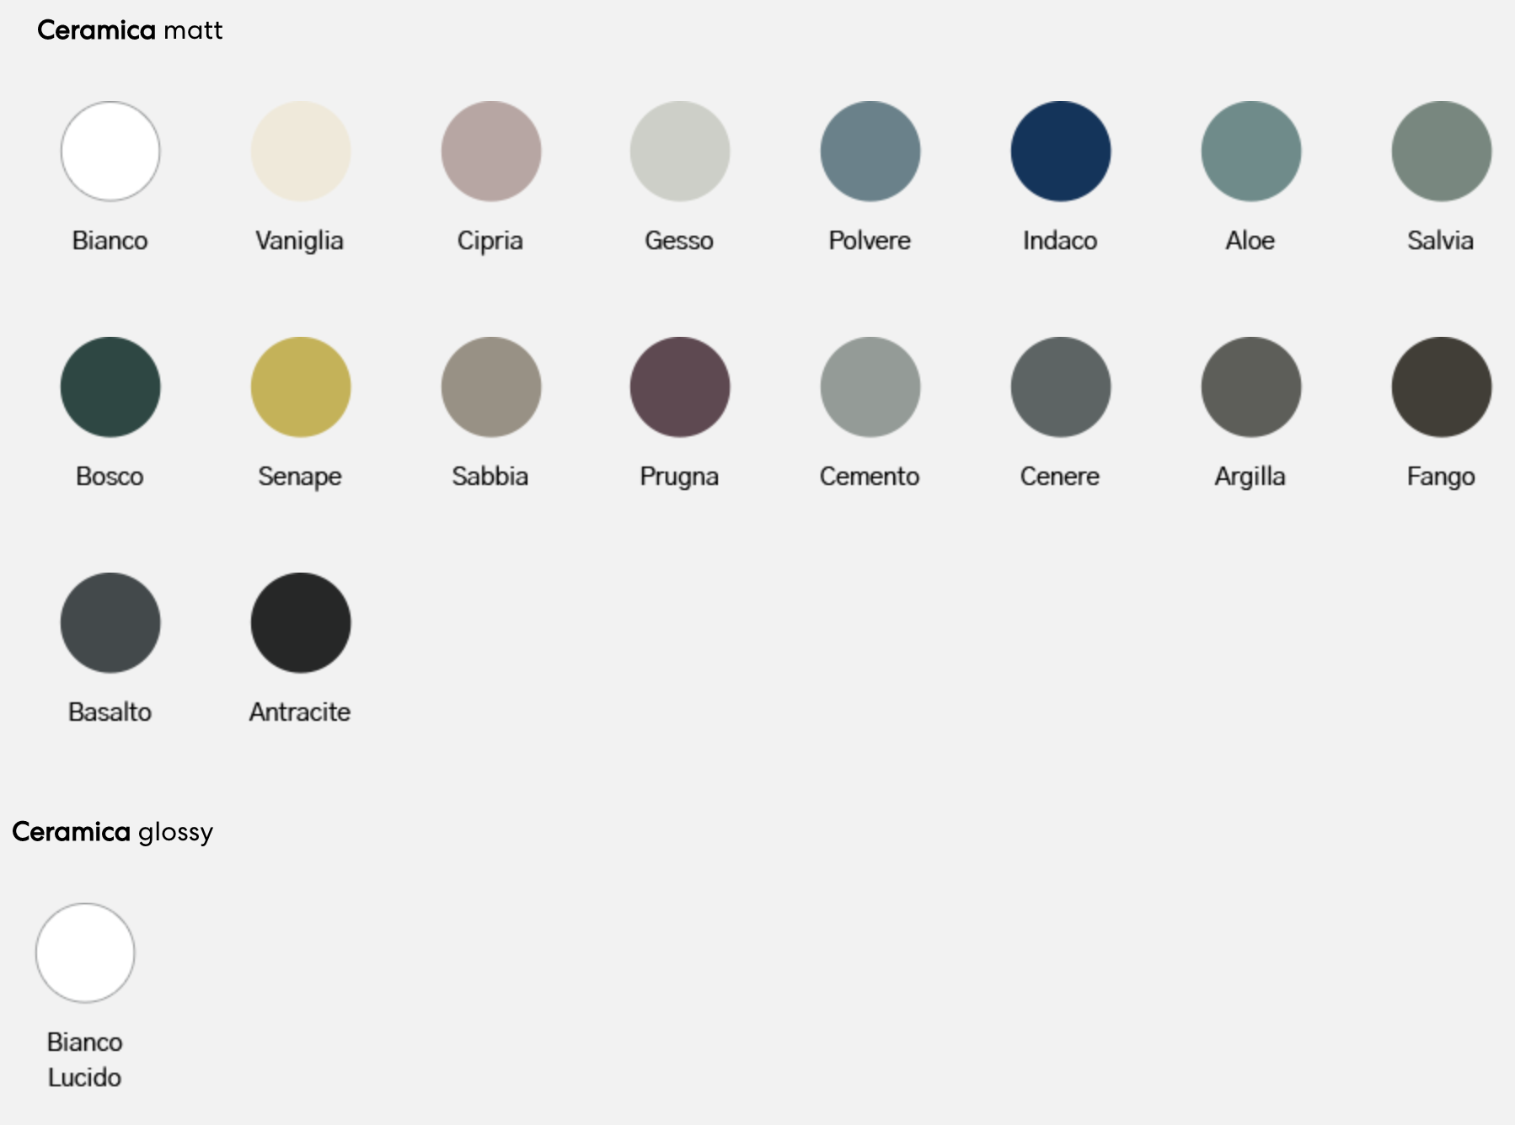Click the Indaco text label
Viewport: 1515px width, 1125px height.
pyautogui.click(x=1060, y=241)
